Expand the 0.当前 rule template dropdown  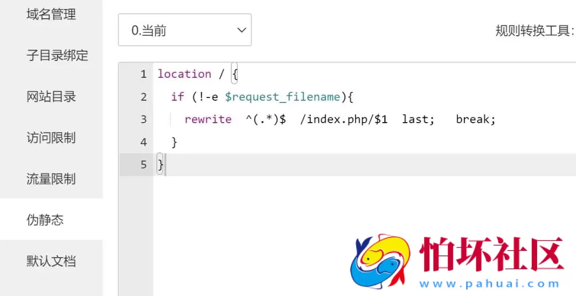point(185,30)
